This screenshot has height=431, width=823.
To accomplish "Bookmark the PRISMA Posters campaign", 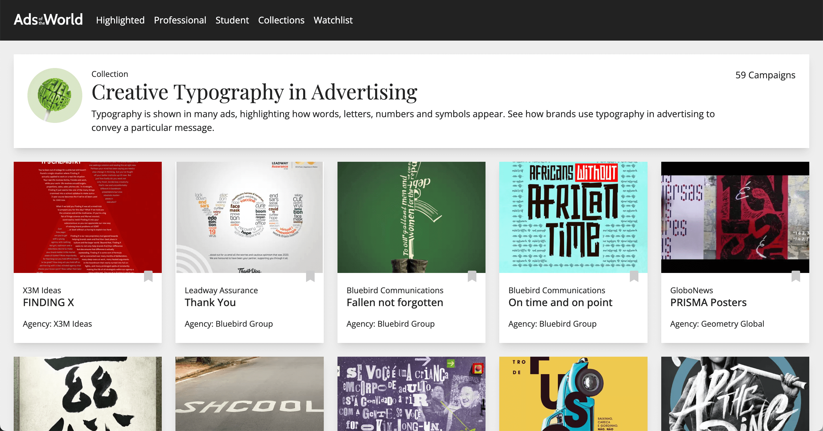I will pos(796,277).
